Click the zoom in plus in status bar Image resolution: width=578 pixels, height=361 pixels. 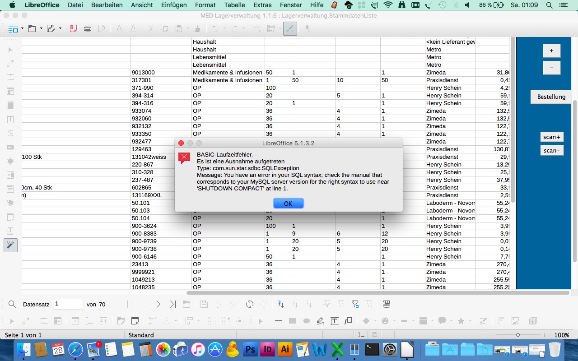pos(545,335)
